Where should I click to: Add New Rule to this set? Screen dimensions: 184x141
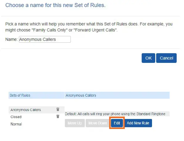click(138, 123)
